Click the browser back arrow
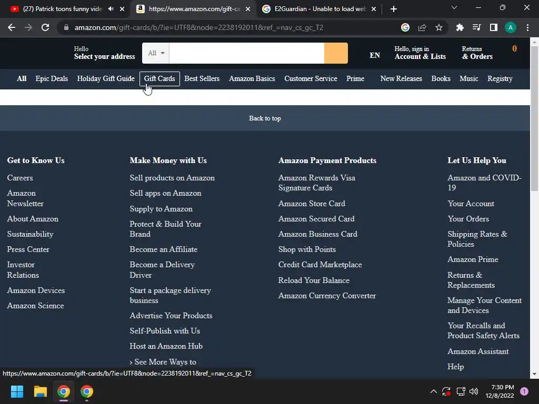 click(12, 27)
